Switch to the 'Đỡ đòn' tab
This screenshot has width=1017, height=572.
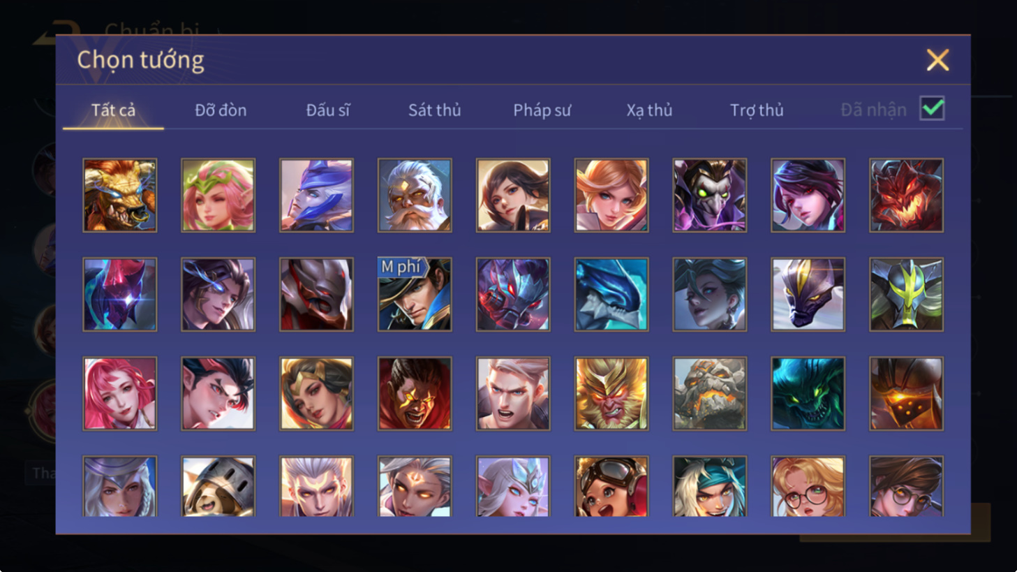tap(221, 110)
